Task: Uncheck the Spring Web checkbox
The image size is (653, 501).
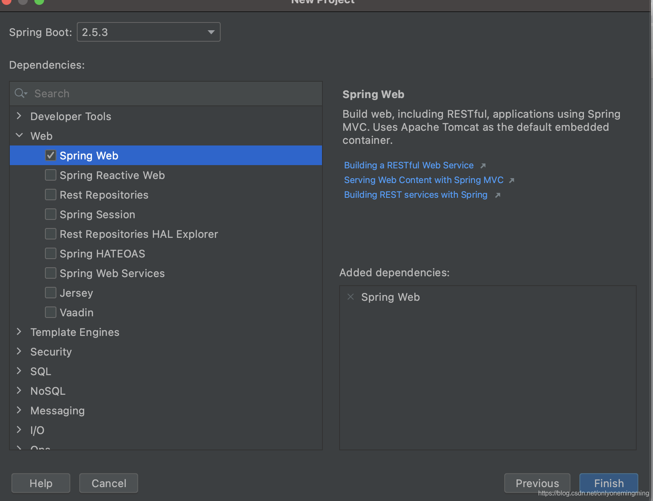Action: click(51, 155)
